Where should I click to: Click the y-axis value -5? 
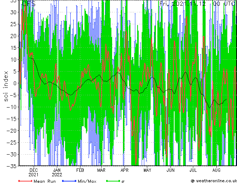point(13,95)
